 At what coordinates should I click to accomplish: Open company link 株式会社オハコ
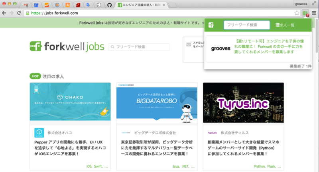[59, 133]
